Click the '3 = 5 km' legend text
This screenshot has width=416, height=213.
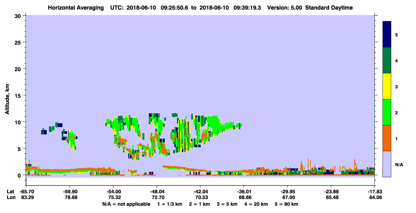[228, 204]
